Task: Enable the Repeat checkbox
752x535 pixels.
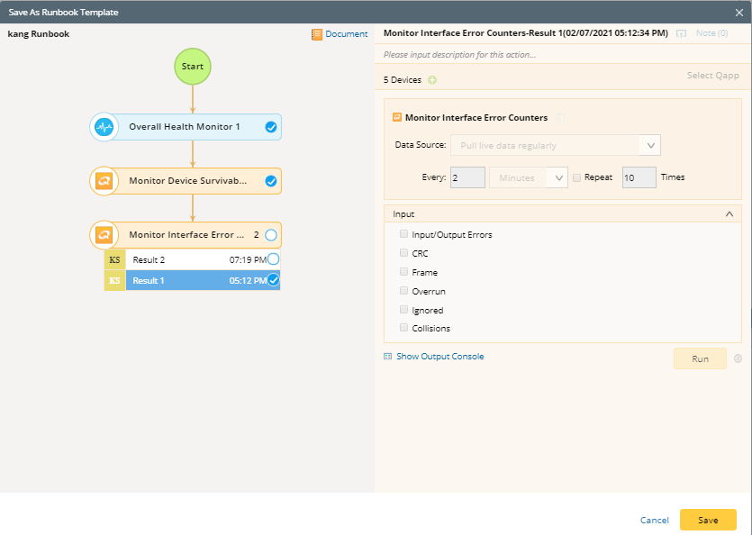Action: 576,177
